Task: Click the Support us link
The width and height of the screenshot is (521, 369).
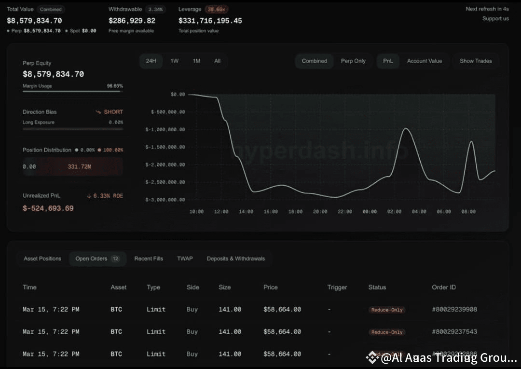Action: 495,19
